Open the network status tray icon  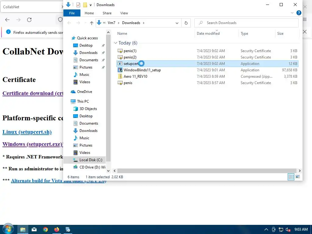[281, 229]
